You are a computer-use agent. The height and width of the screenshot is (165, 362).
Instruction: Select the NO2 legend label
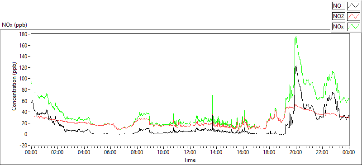tap(338, 16)
